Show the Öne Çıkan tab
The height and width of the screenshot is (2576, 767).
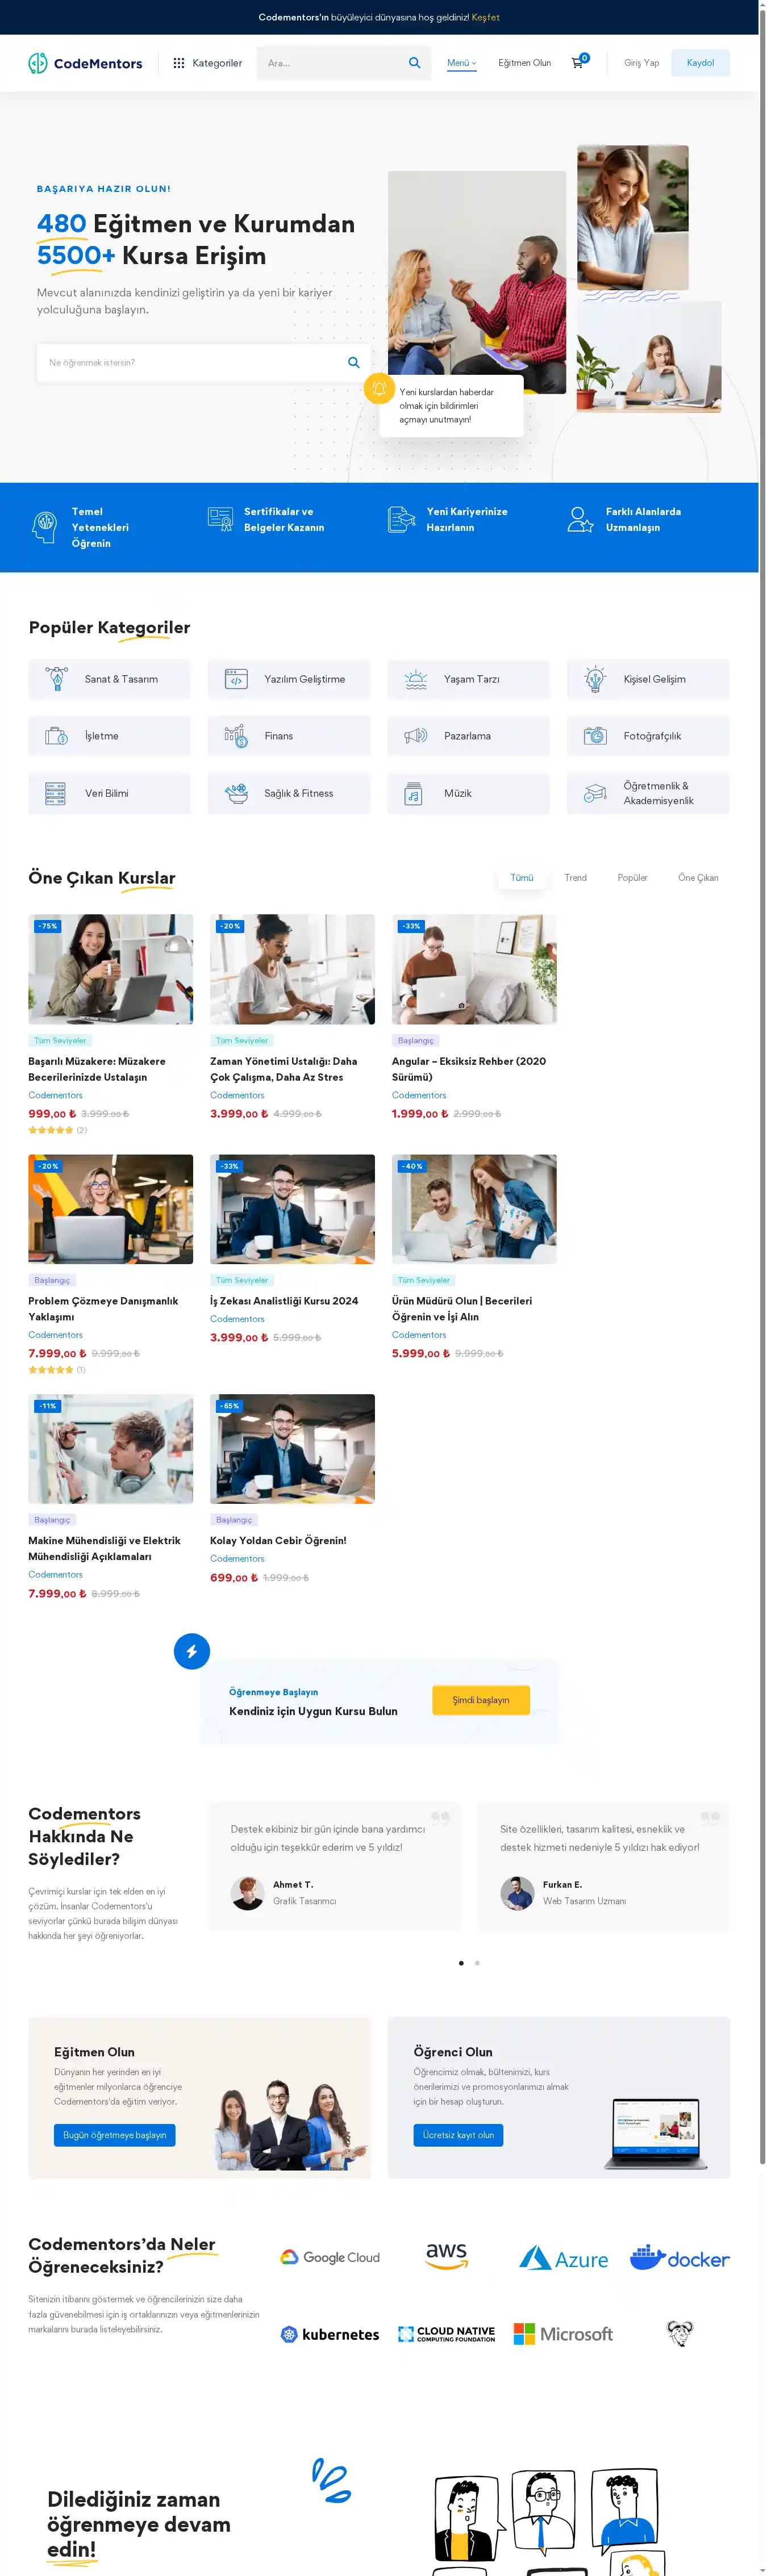(698, 878)
